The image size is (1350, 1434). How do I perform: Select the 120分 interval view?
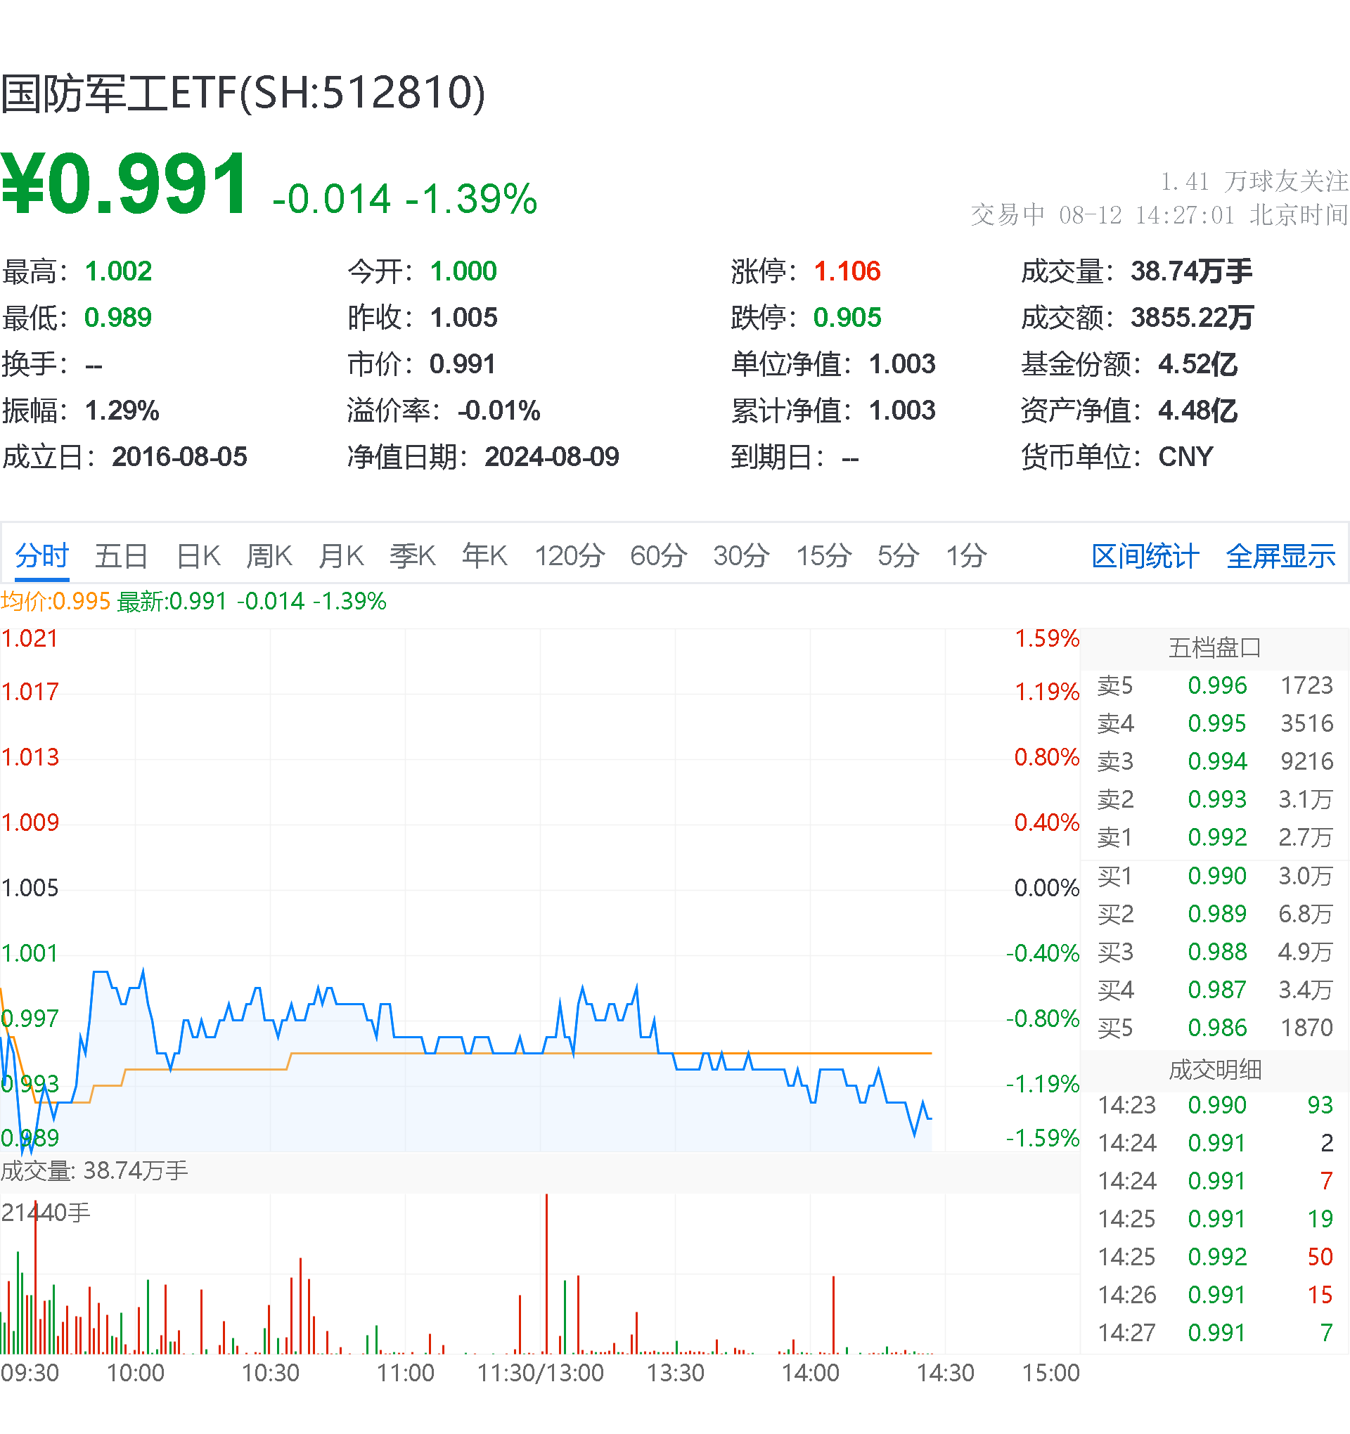click(570, 556)
